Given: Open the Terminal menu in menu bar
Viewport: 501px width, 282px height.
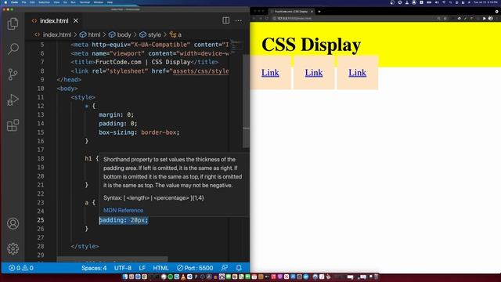Looking at the screenshot, I should tap(85, 2).
